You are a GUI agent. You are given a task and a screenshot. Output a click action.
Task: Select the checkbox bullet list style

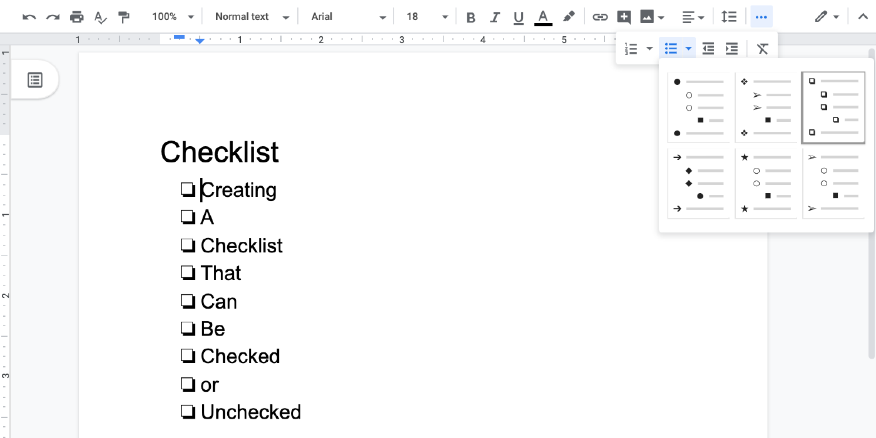833,107
